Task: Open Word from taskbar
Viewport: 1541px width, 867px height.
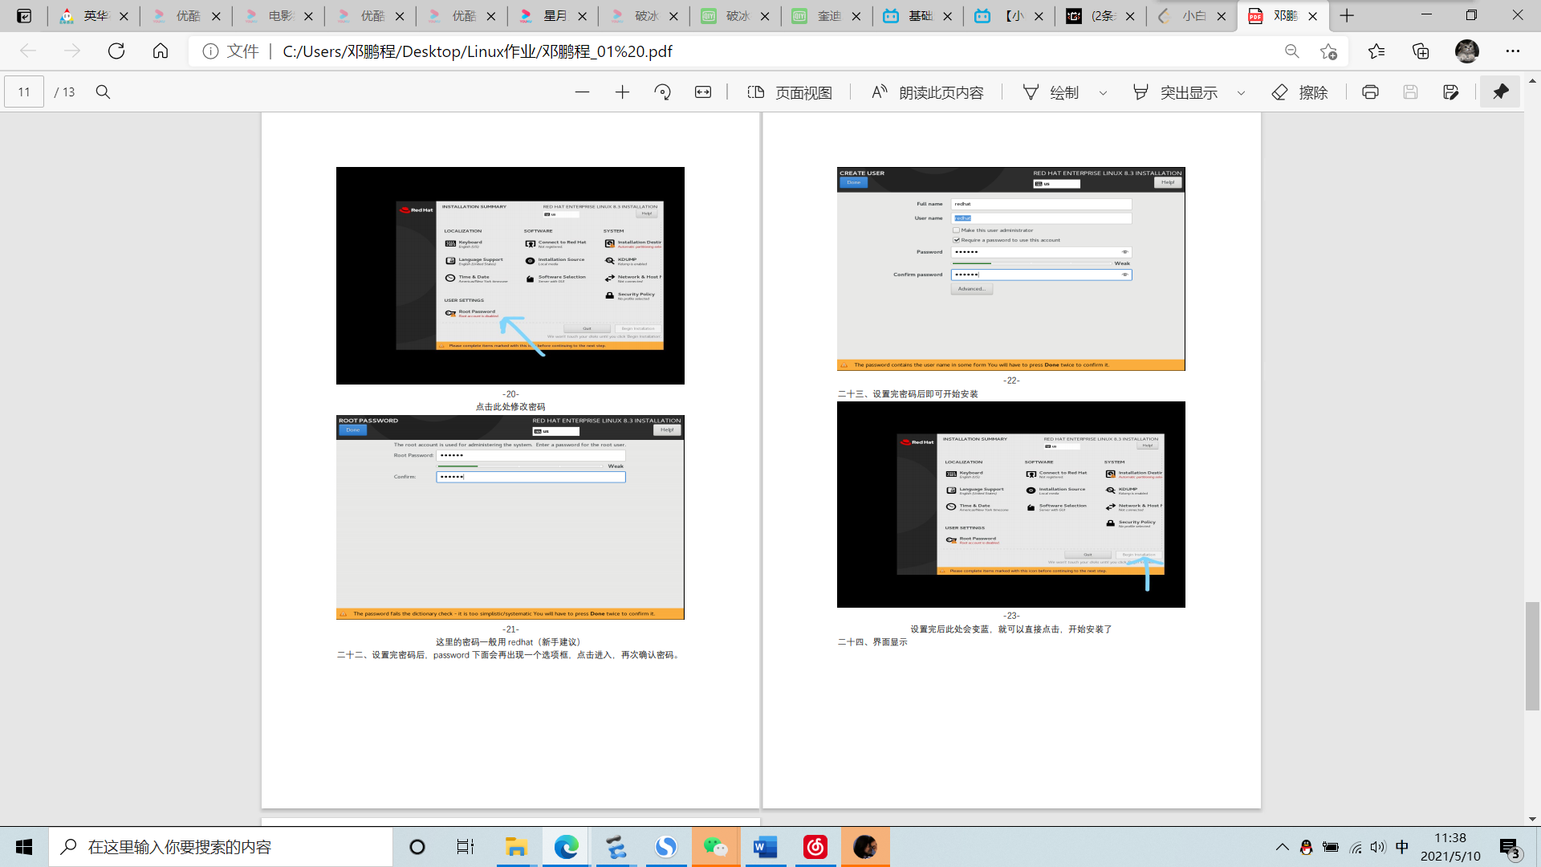Action: 765,847
